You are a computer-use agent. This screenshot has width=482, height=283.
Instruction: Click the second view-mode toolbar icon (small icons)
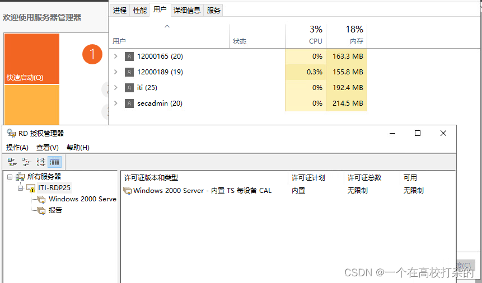click(x=26, y=162)
